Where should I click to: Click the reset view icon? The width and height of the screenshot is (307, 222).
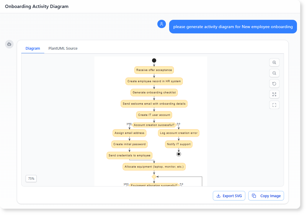[x=274, y=84]
